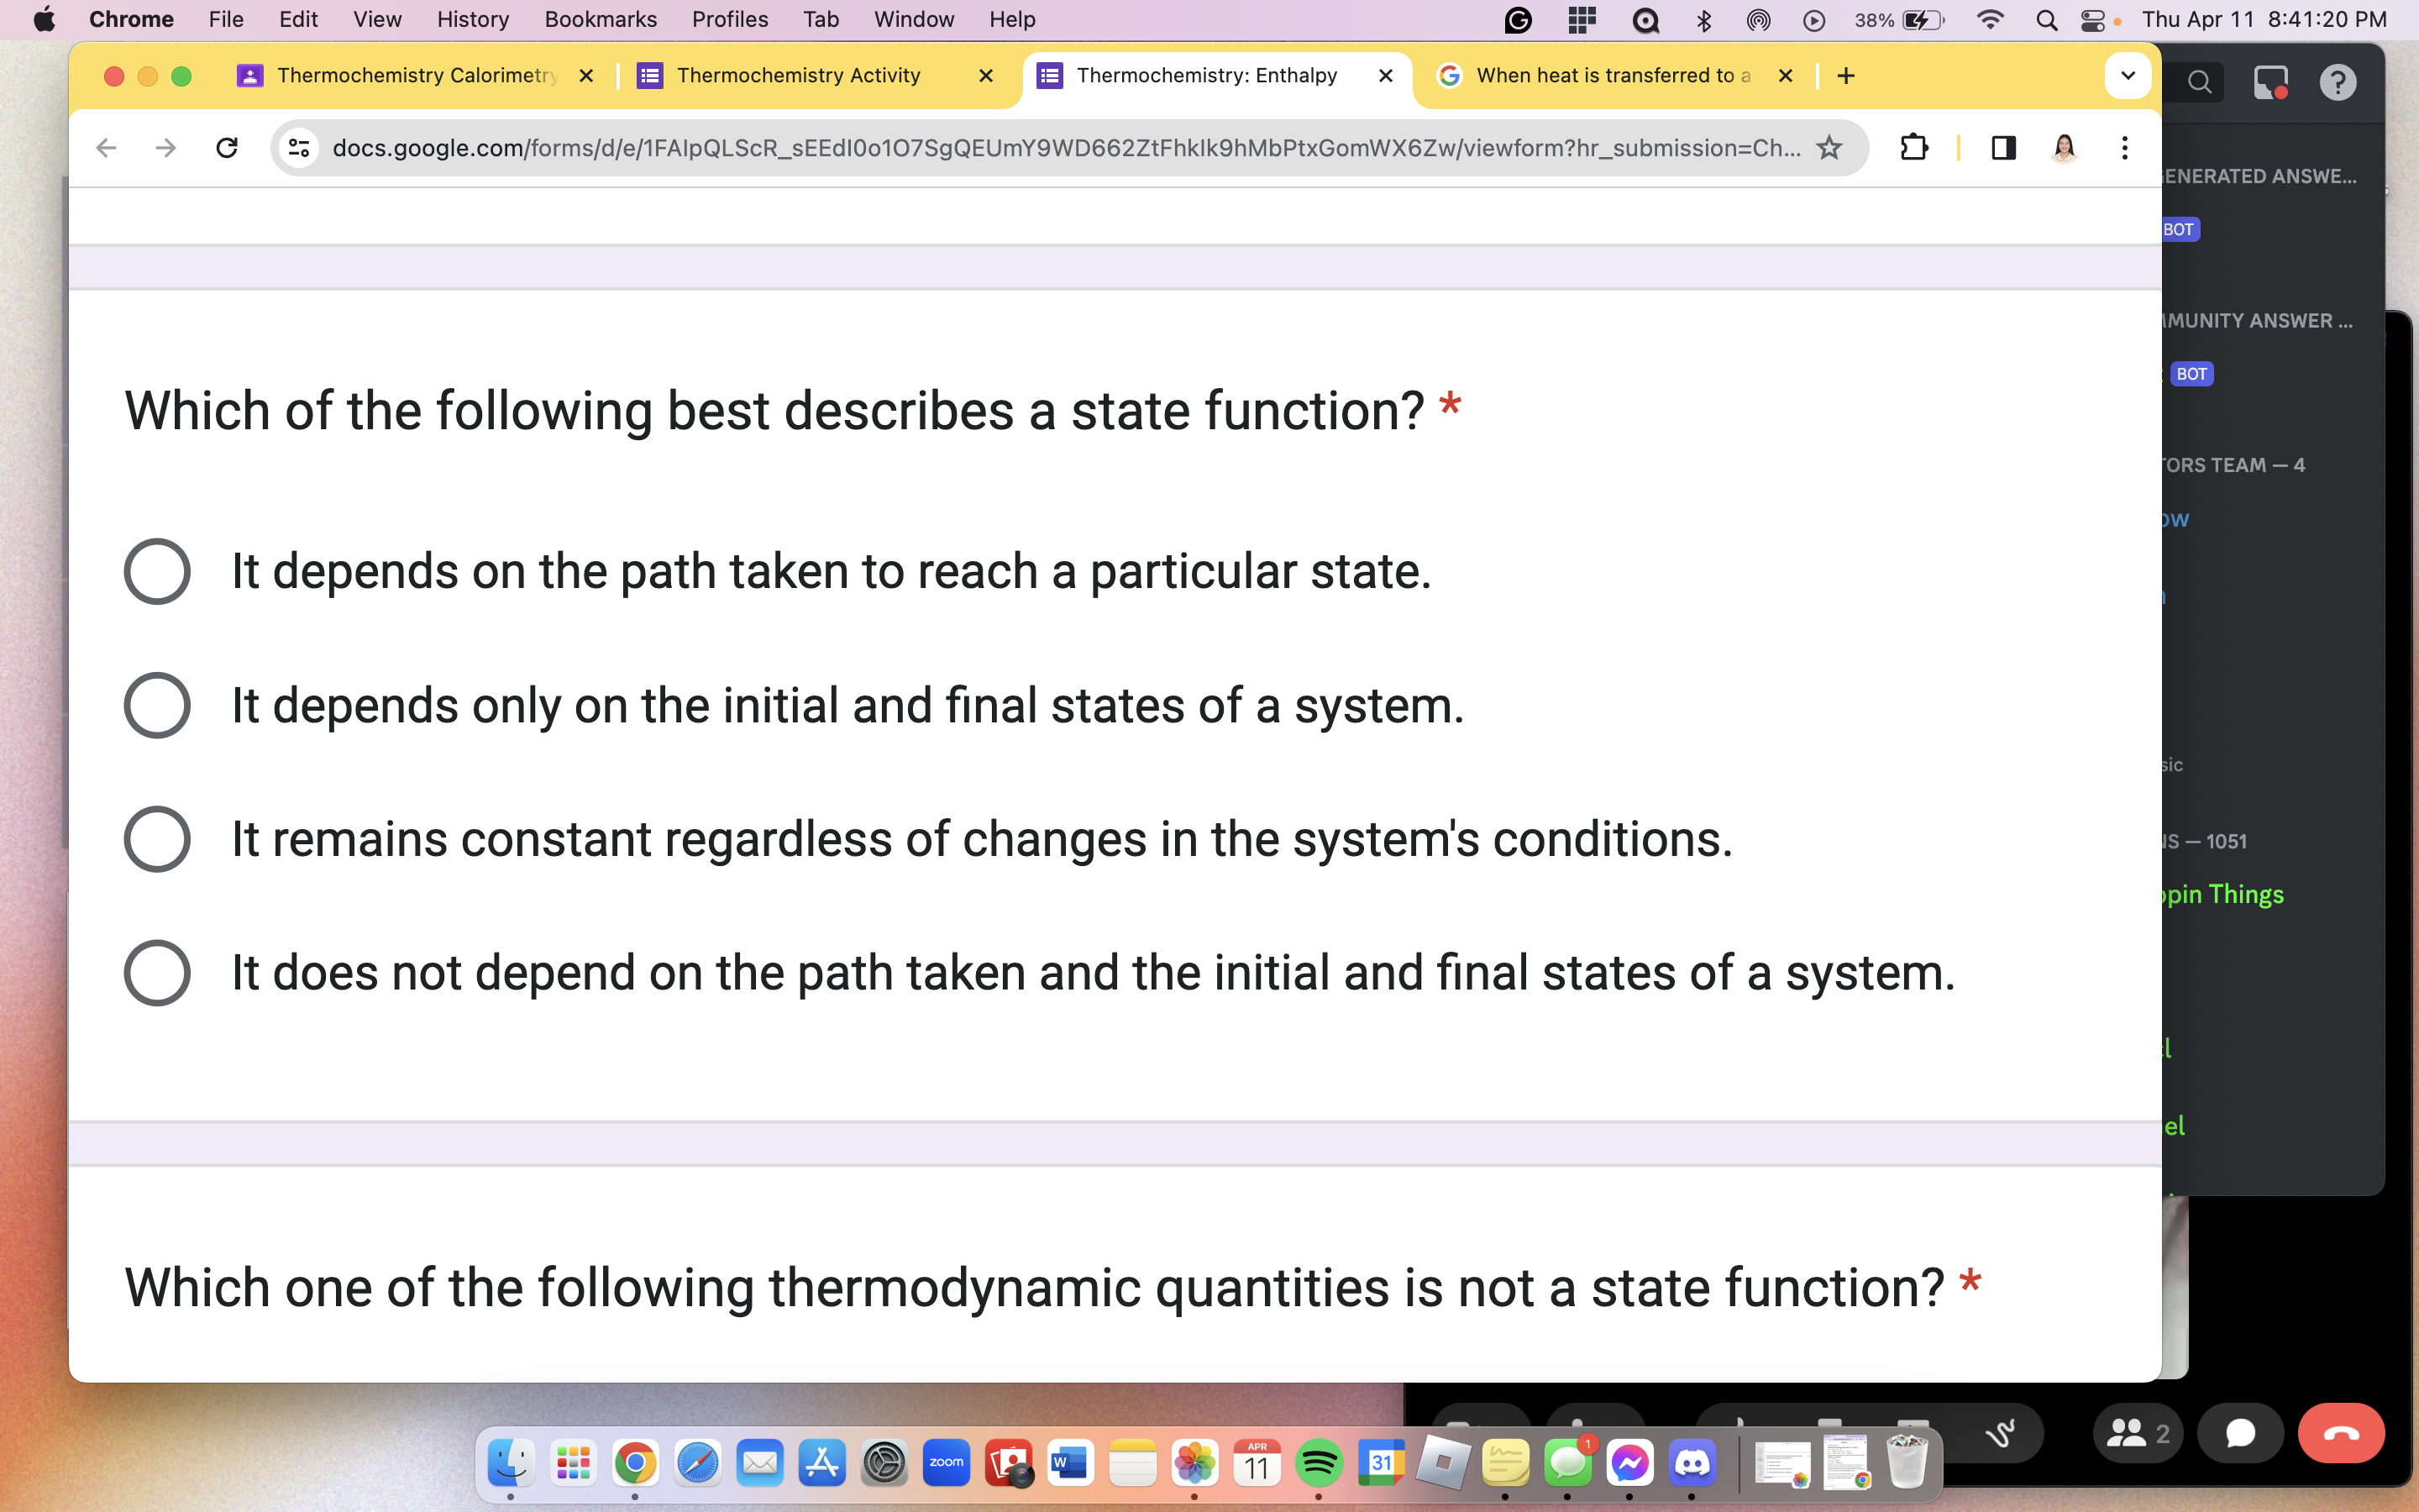2419x1512 pixels.
Task: Open the Bookmarks menu
Action: (601, 19)
